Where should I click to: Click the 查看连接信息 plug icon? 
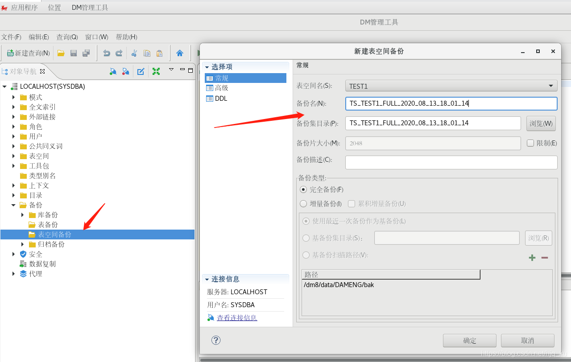(x=211, y=318)
